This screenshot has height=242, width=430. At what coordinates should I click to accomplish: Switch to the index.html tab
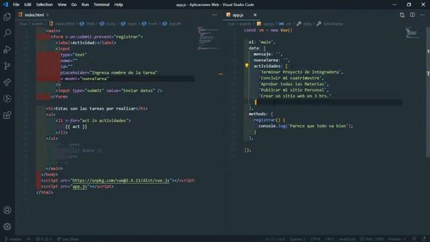34,15
